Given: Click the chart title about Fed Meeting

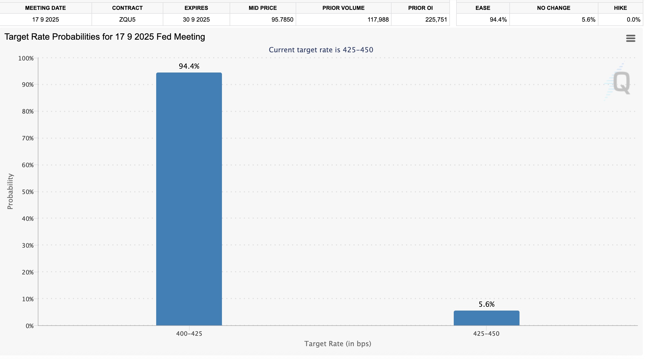Looking at the screenshot, I should (105, 37).
